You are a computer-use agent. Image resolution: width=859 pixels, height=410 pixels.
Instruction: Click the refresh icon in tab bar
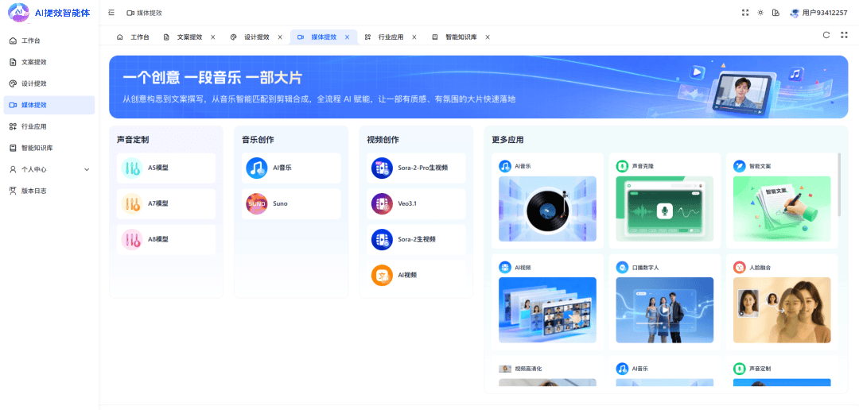tap(826, 35)
